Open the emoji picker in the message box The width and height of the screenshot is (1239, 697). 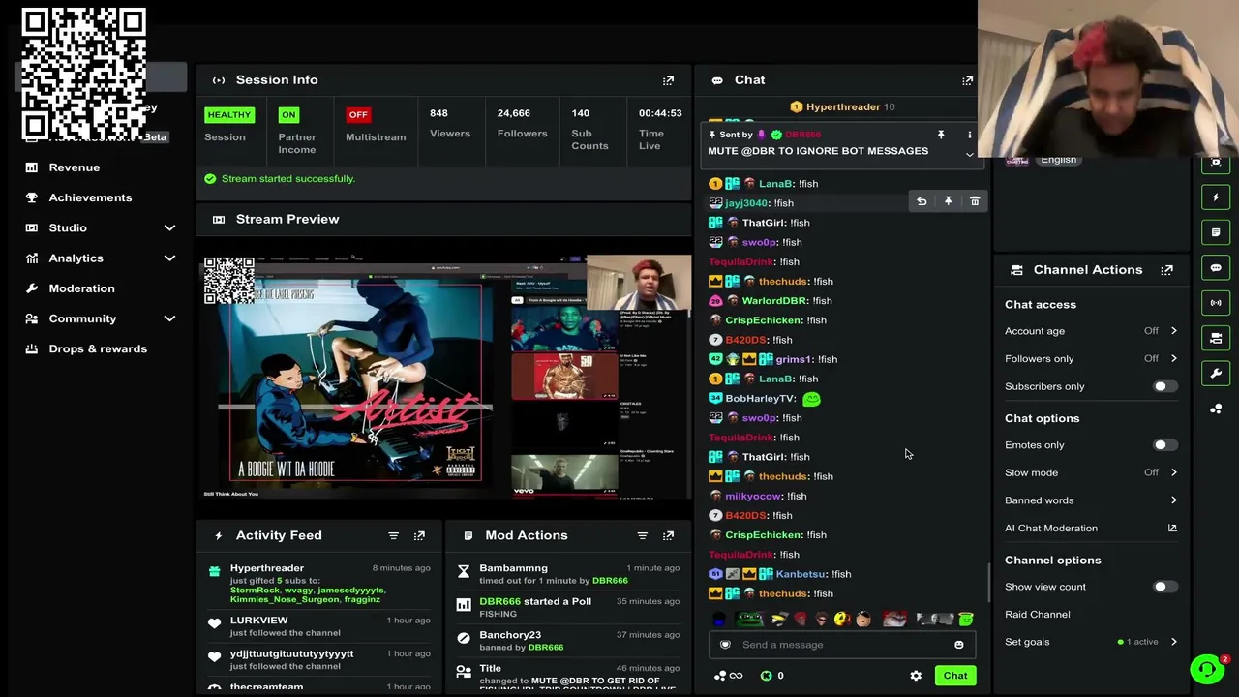(x=959, y=645)
